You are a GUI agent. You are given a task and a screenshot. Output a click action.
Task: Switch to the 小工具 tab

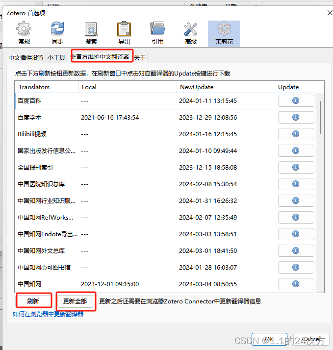pos(56,57)
